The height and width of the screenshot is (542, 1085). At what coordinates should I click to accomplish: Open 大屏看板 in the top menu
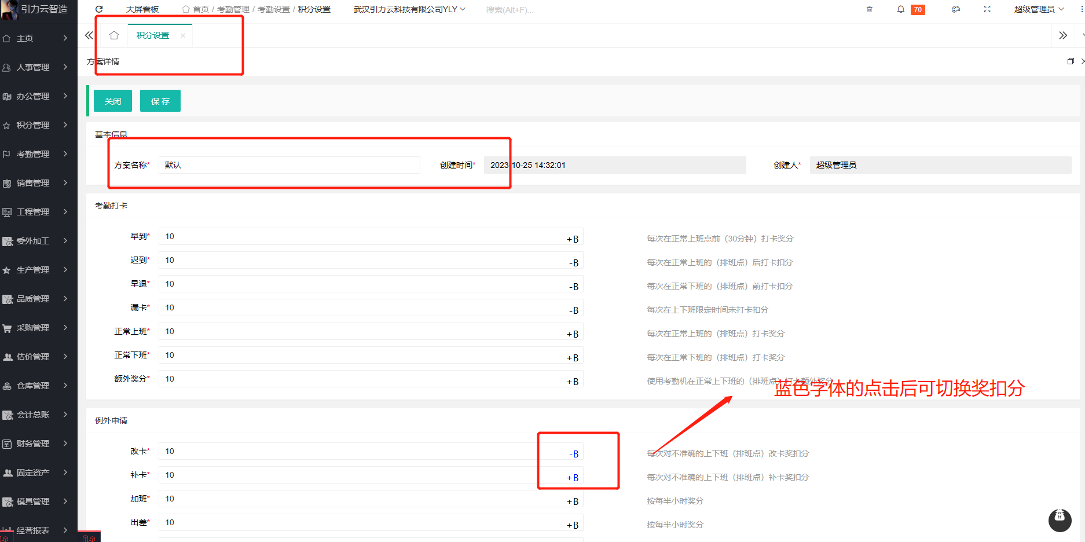(142, 9)
